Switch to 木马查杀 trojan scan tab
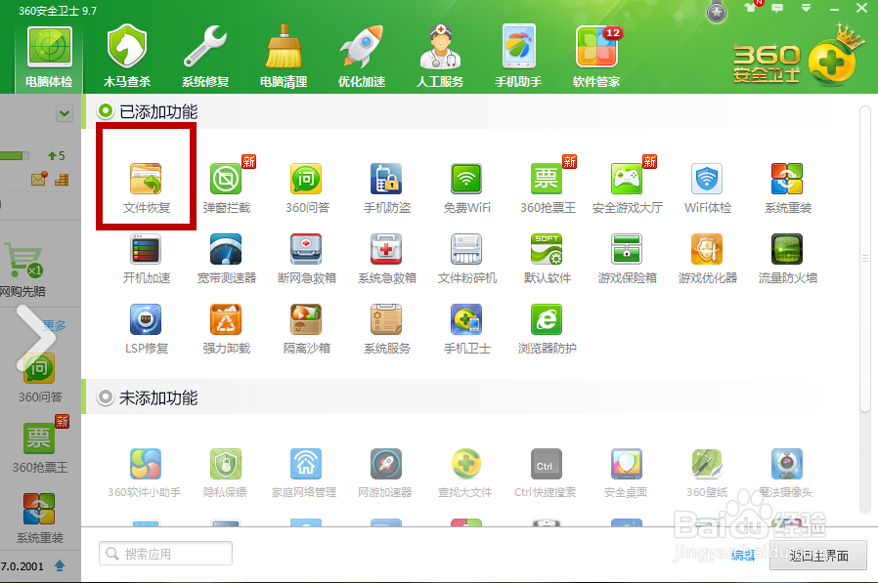 [127, 57]
